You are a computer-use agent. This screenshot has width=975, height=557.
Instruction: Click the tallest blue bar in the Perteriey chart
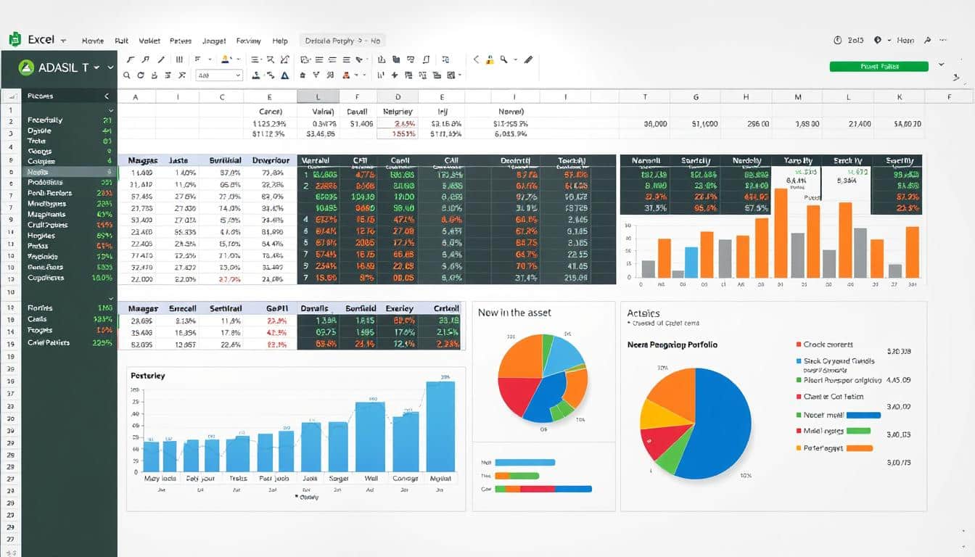(x=440, y=426)
